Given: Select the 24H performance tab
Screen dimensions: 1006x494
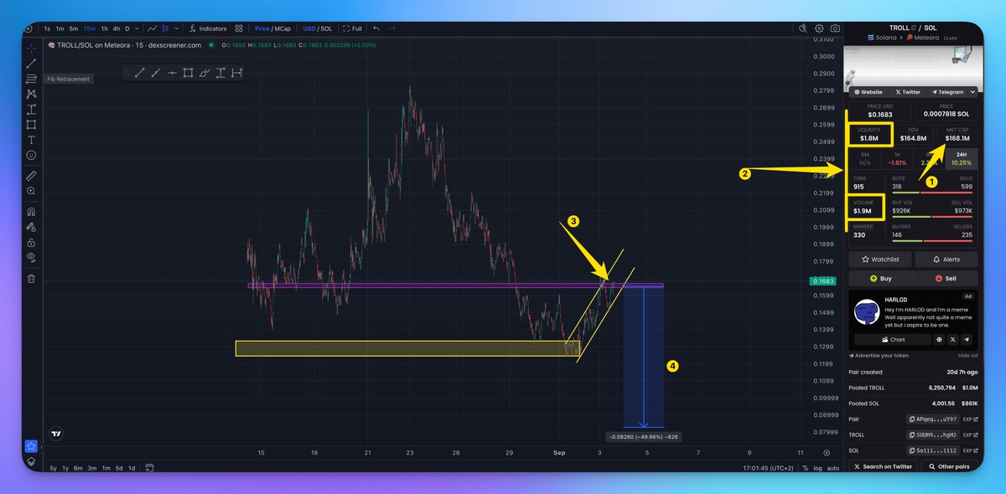Looking at the screenshot, I should 962,158.
